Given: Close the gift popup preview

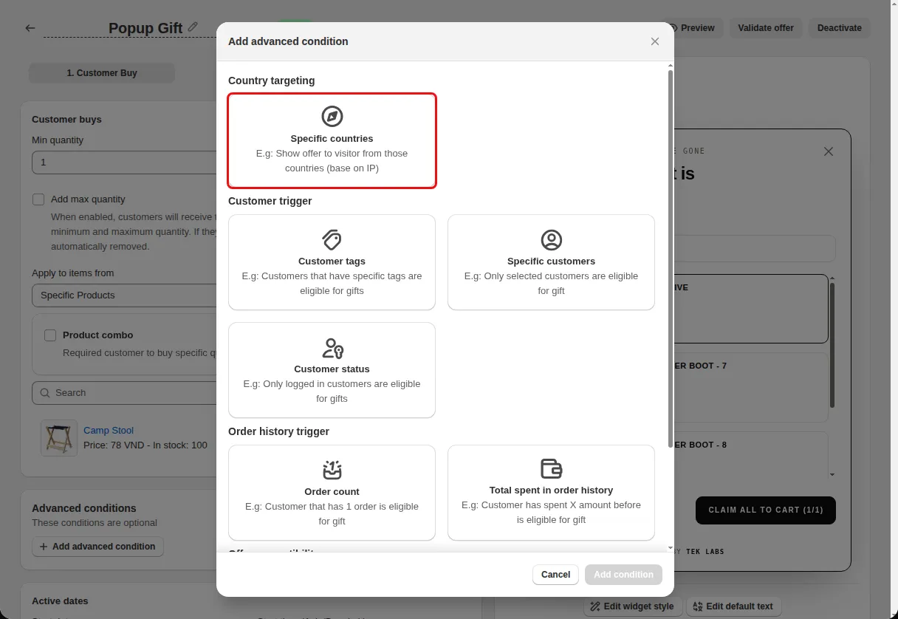Looking at the screenshot, I should click(829, 151).
